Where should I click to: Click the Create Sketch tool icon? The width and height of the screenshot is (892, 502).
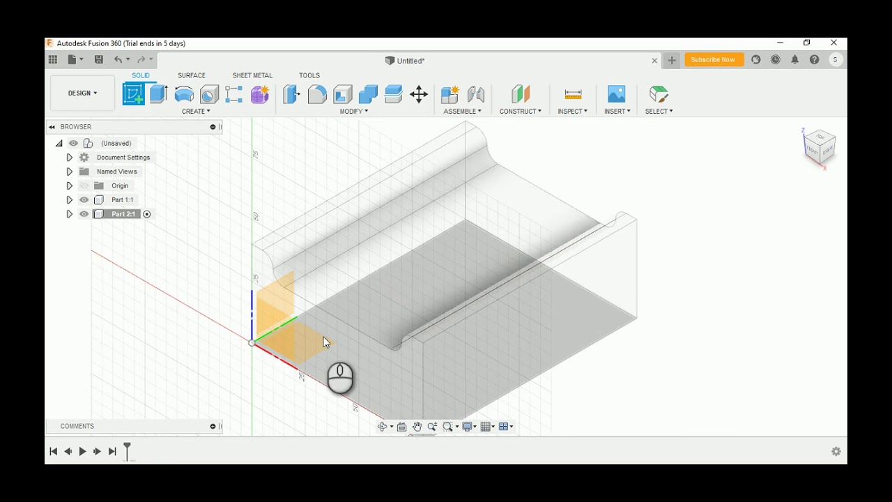[133, 94]
